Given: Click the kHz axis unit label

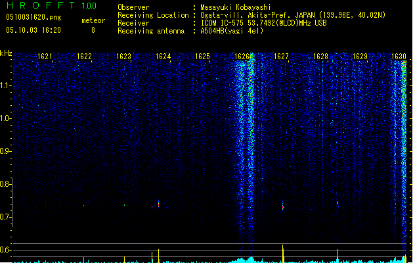Looking at the screenshot, I should coord(6,53).
